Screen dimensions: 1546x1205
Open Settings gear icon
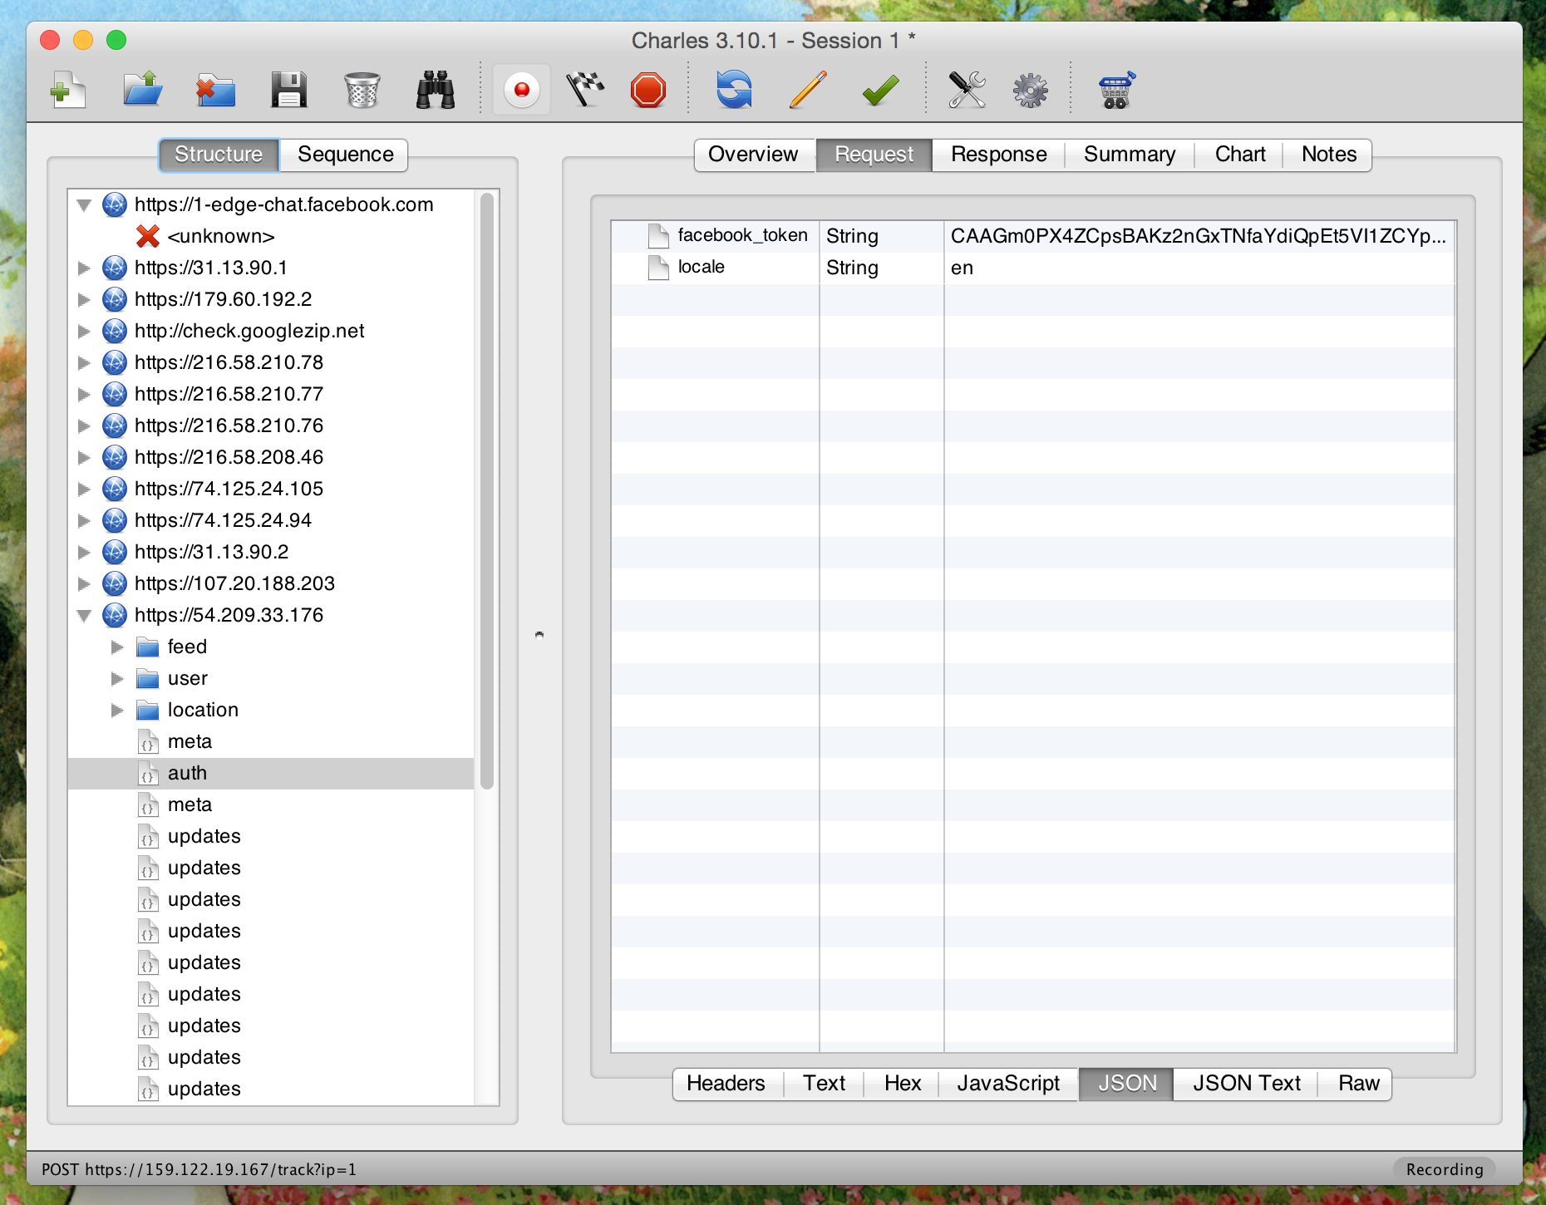click(1030, 90)
